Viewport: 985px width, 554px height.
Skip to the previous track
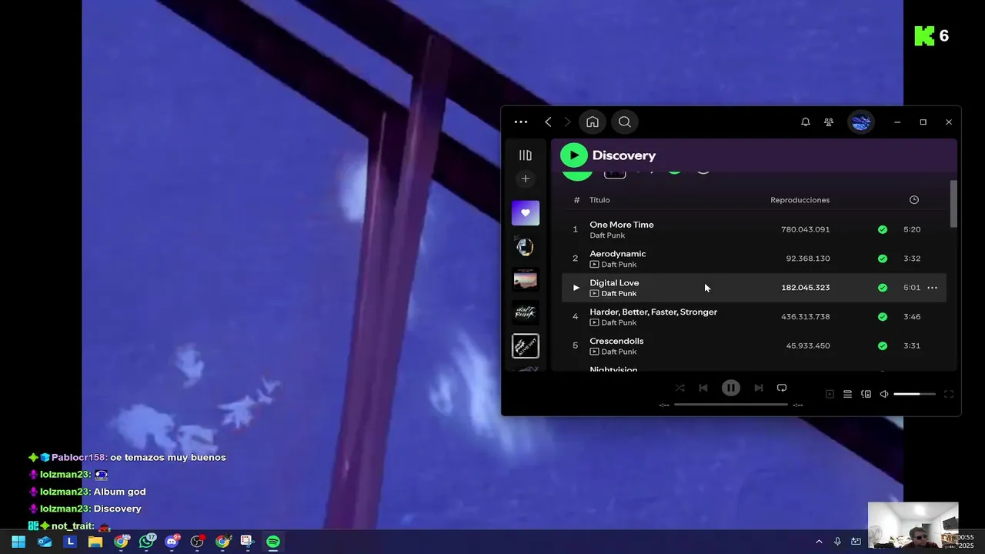click(x=703, y=389)
